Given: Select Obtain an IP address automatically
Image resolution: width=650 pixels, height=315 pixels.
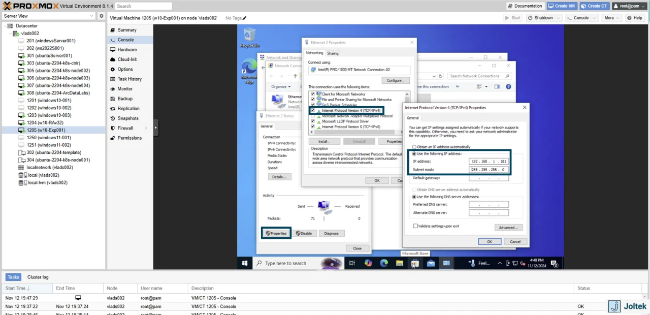Looking at the screenshot, I should [x=414, y=147].
